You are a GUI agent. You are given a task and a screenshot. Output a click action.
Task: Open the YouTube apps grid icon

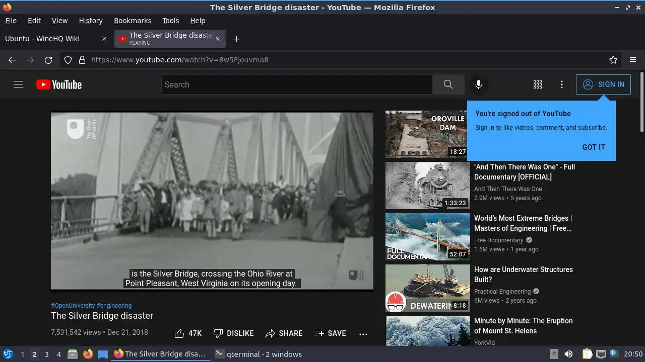[538, 84]
